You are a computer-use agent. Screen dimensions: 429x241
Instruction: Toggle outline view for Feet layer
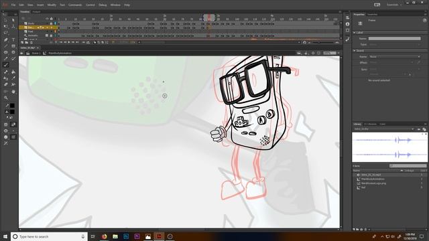[x=55, y=31]
